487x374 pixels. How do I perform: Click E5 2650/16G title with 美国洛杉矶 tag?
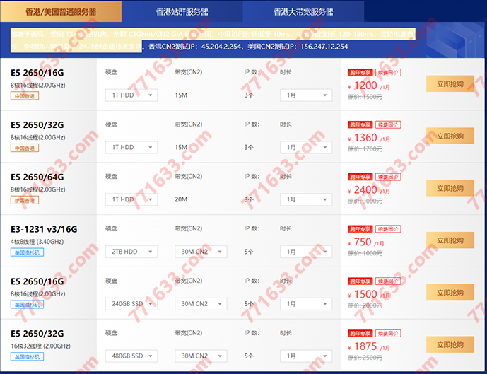pyautogui.click(x=37, y=282)
